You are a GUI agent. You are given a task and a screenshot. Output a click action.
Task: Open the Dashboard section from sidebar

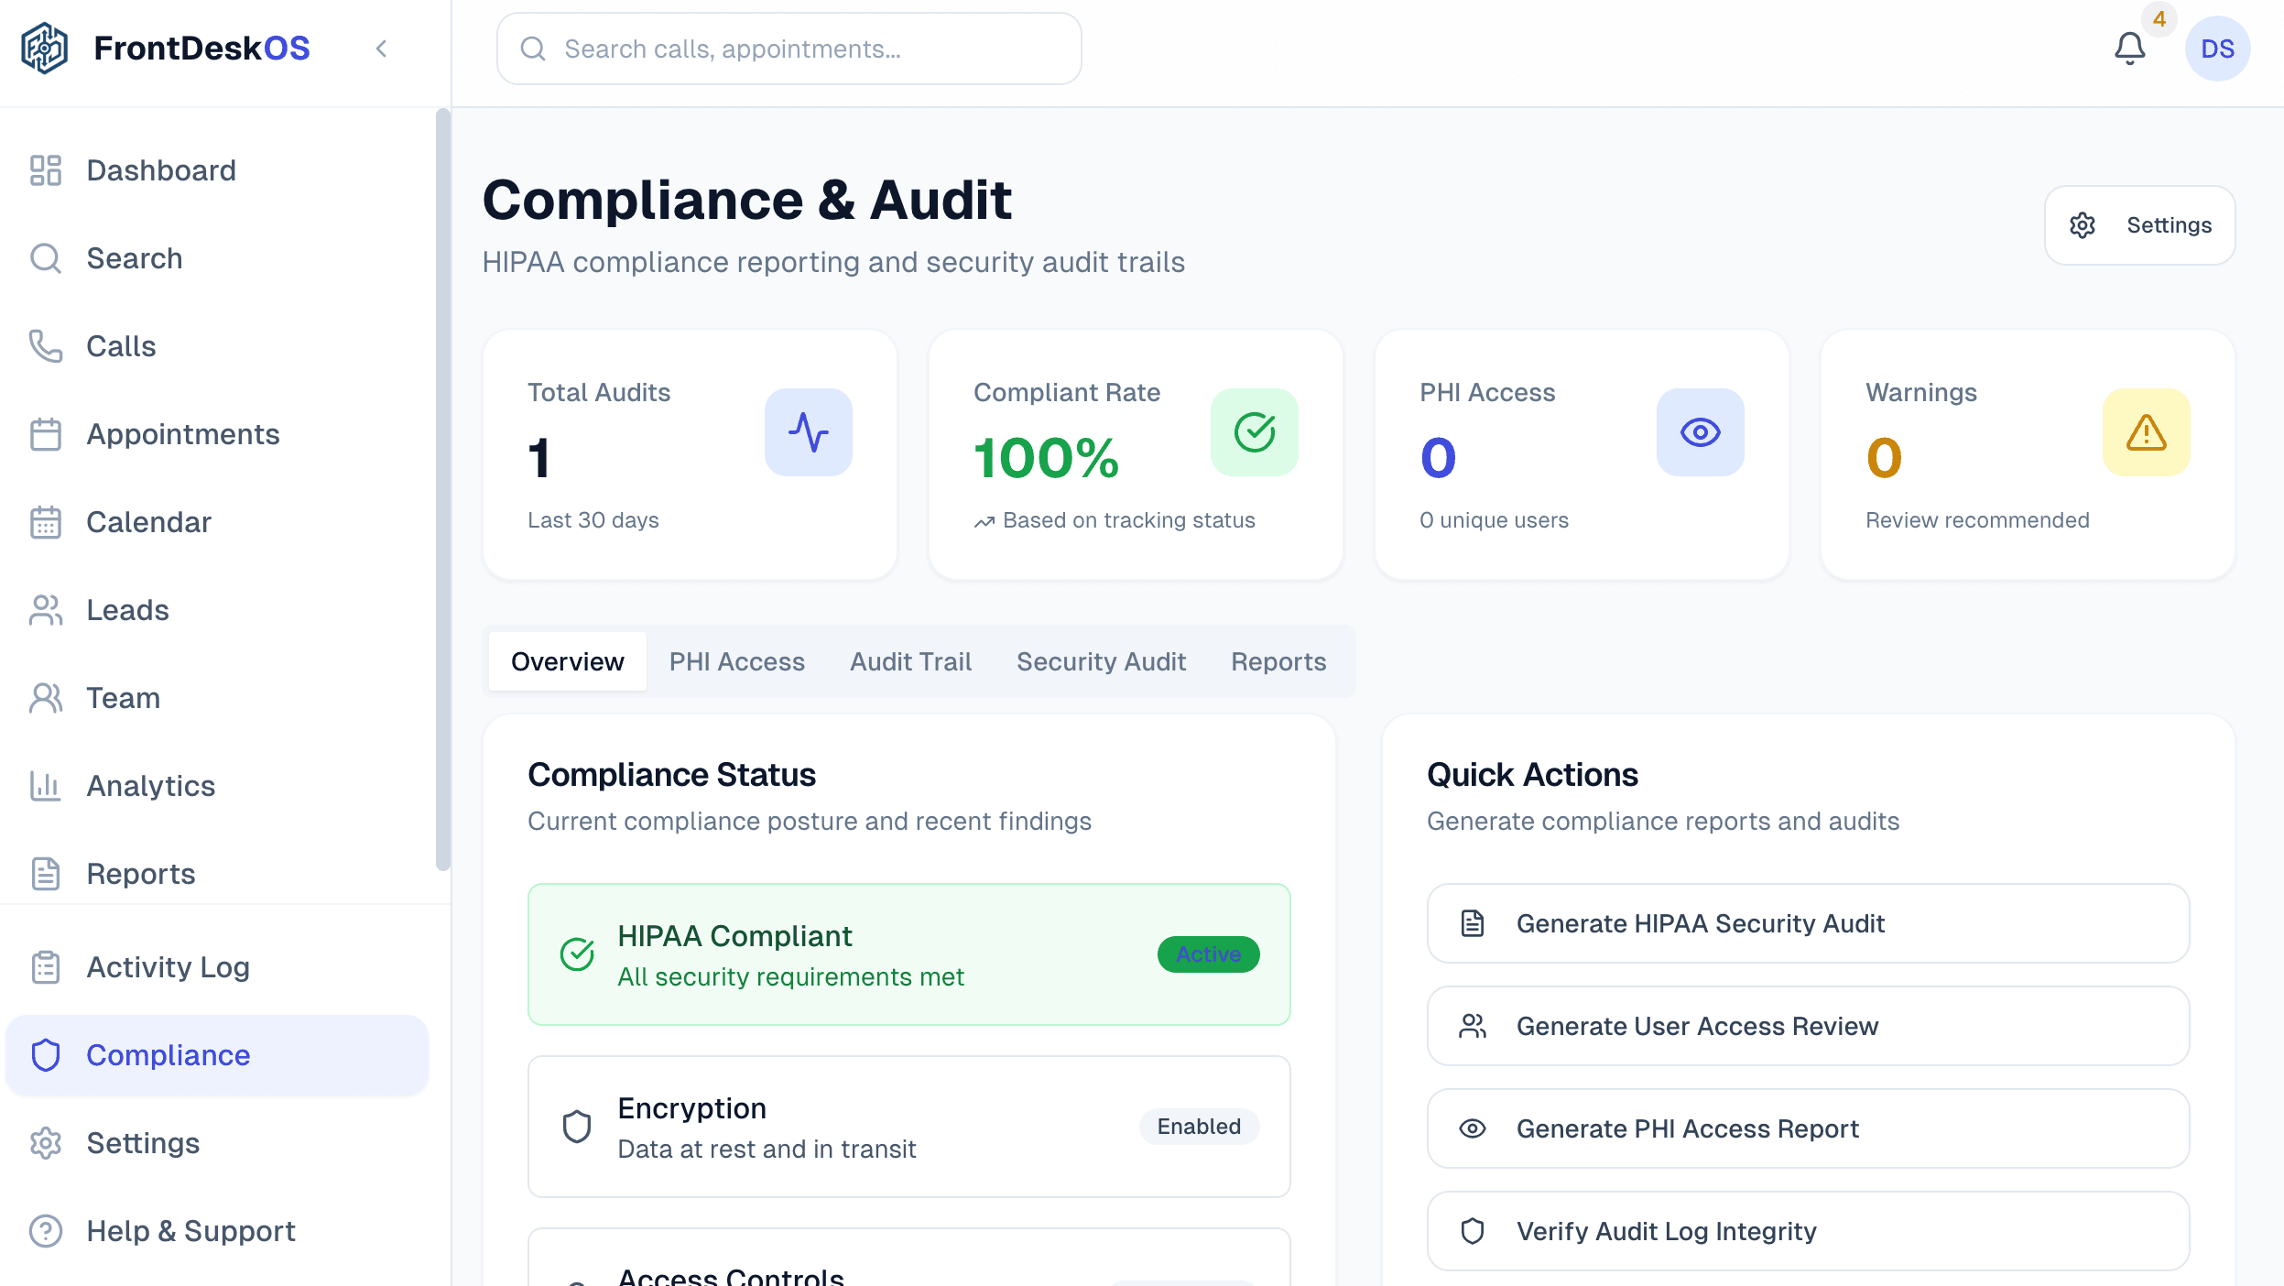point(161,170)
